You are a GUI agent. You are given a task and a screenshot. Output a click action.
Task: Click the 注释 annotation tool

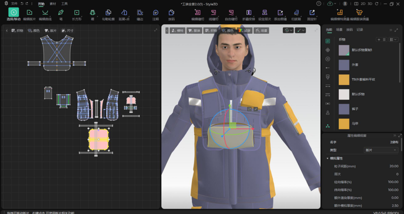pos(155,14)
